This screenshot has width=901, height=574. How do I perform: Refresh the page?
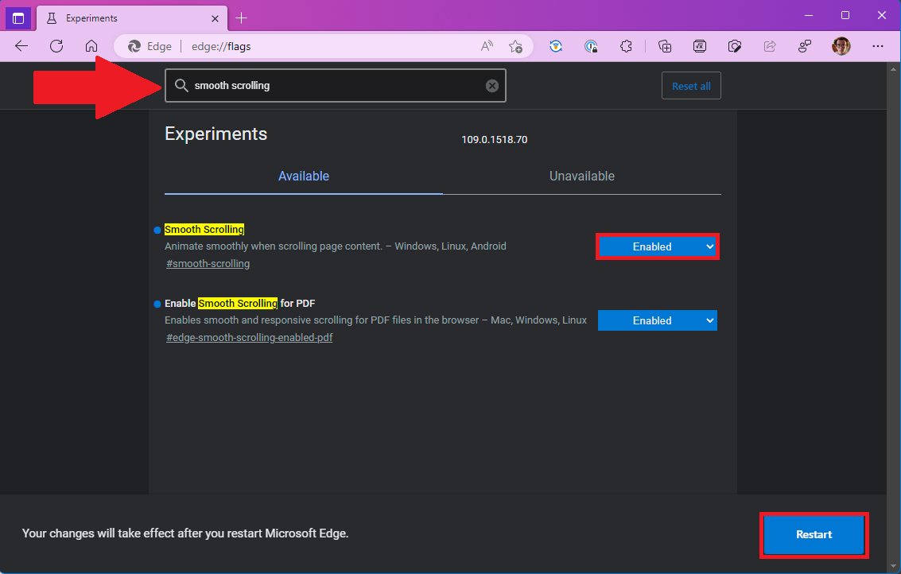[56, 46]
